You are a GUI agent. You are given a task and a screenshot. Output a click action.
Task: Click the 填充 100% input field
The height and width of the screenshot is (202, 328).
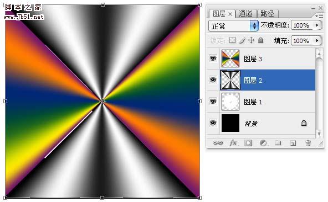click(x=303, y=41)
